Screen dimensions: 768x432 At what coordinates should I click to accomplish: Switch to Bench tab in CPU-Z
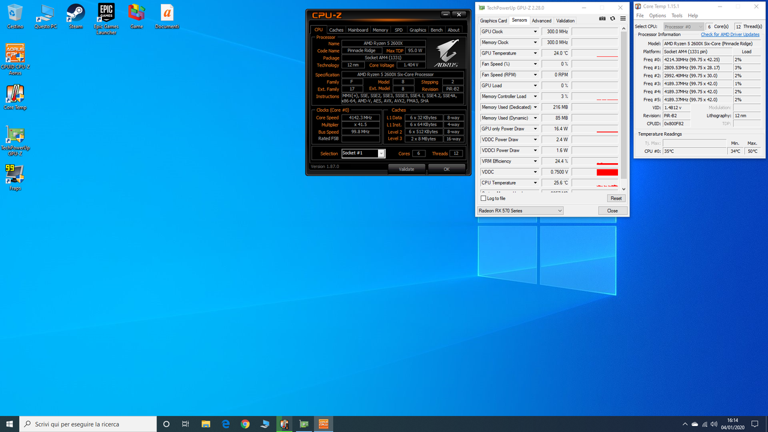(437, 29)
